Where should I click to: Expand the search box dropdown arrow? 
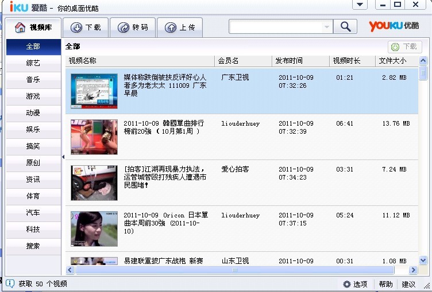pos(327,26)
